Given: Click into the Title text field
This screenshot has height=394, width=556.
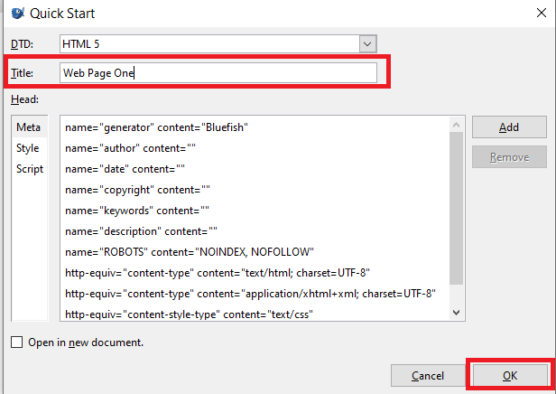Looking at the screenshot, I should (x=218, y=73).
